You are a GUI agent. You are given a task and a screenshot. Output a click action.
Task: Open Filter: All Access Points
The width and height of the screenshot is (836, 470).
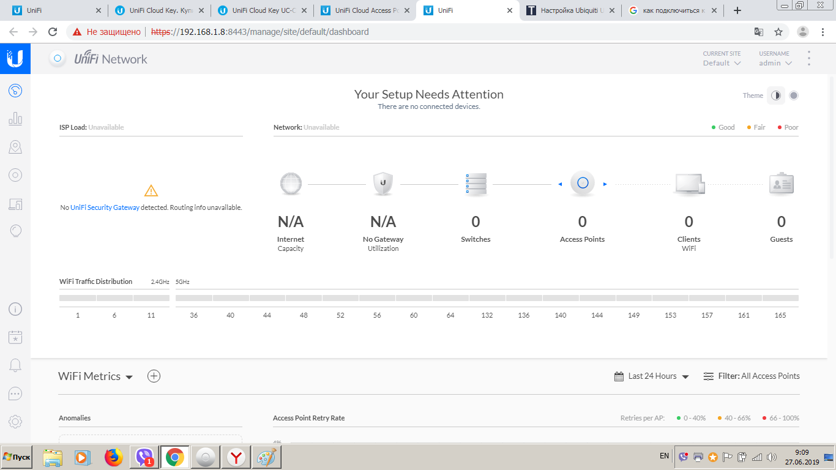click(752, 376)
